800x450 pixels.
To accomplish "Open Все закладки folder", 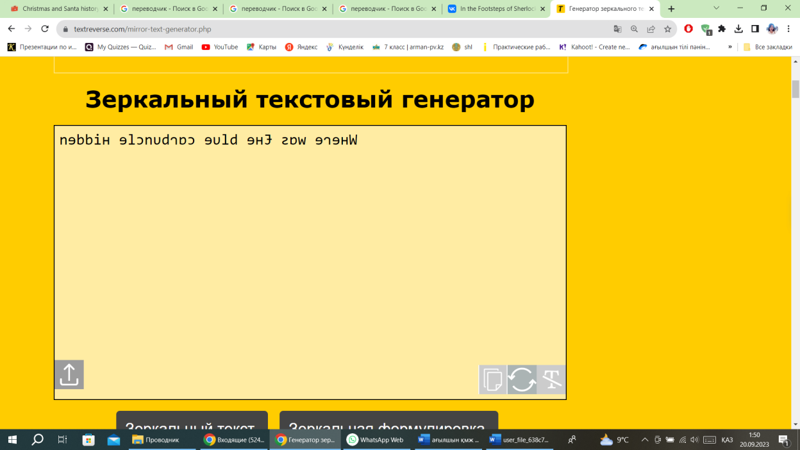I will [x=768, y=47].
